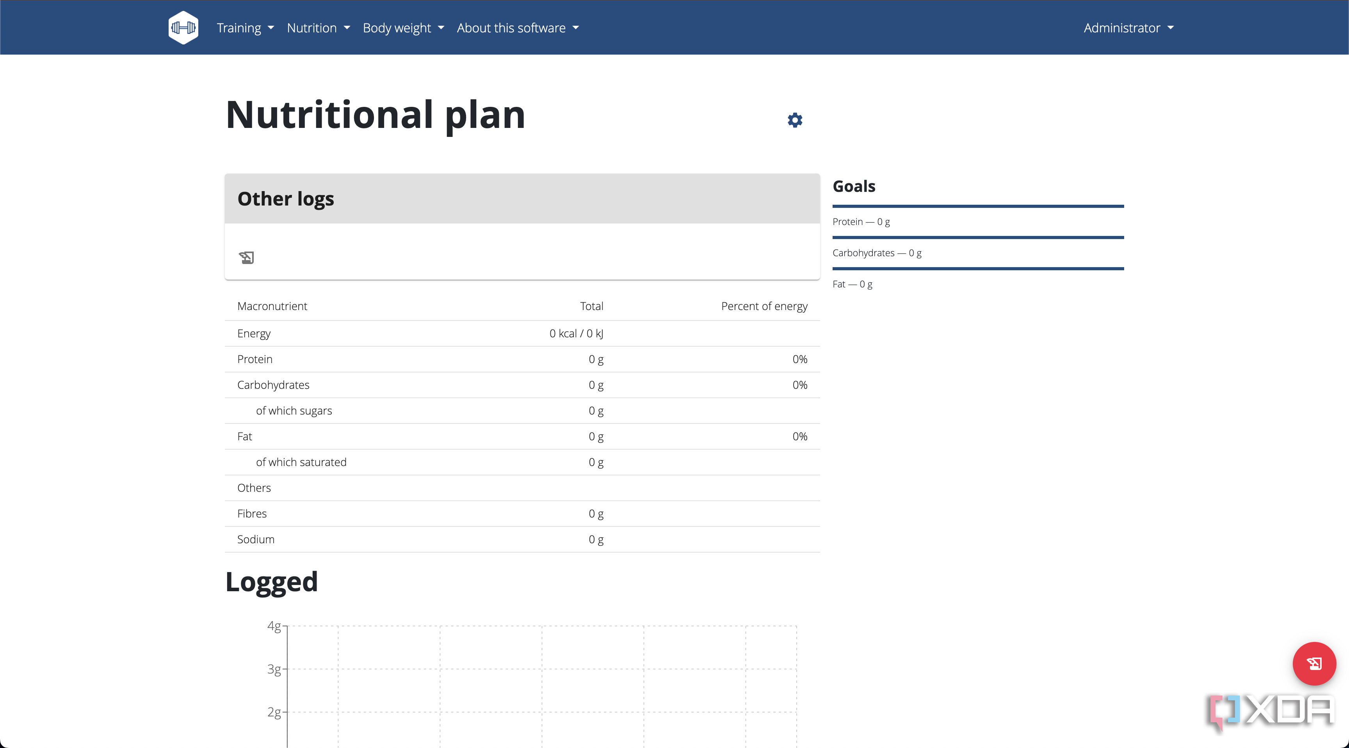1349x748 pixels.
Task: Click the Goals heading
Action: pos(854,186)
